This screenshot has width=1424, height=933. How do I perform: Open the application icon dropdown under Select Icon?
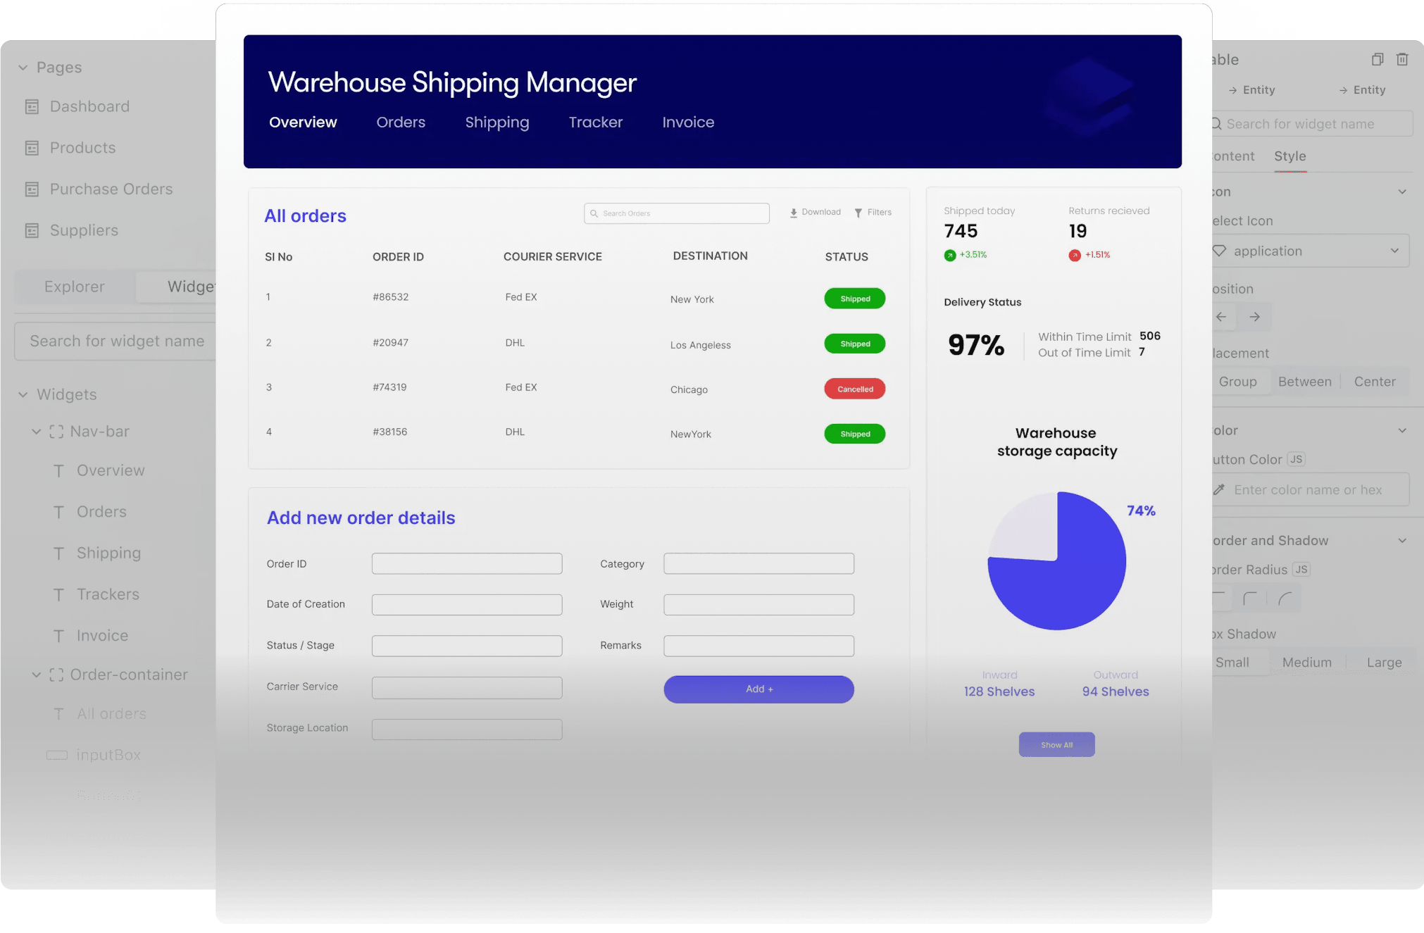(1309, 251)
